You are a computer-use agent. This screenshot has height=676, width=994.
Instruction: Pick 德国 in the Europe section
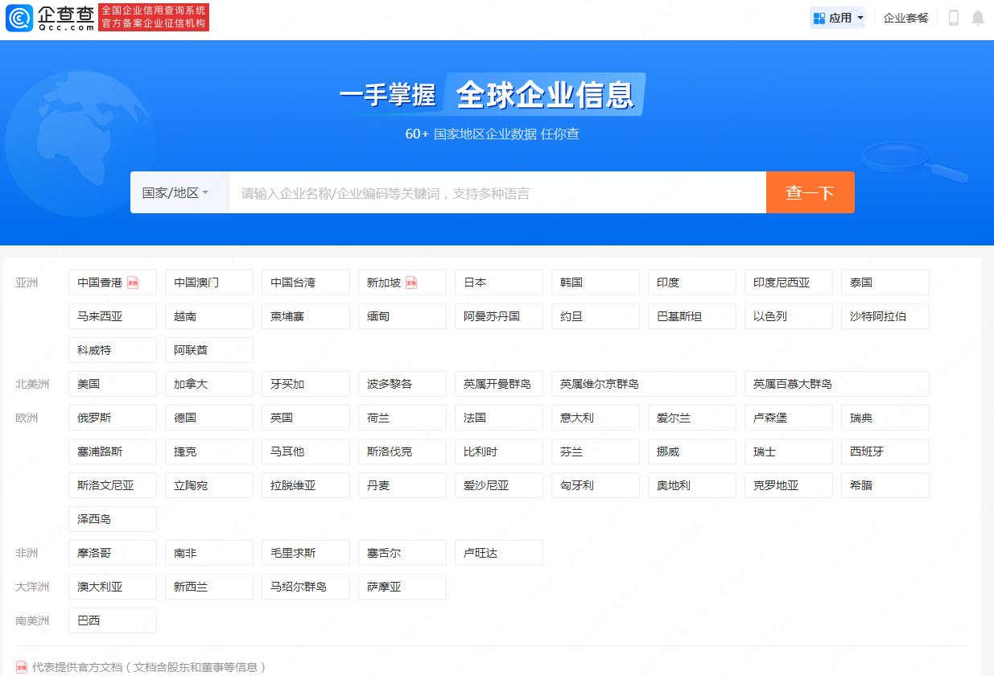pyautogui.click(x=208, y=418)
